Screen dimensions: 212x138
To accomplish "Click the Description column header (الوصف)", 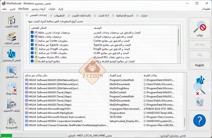I will tap(132, 28).
